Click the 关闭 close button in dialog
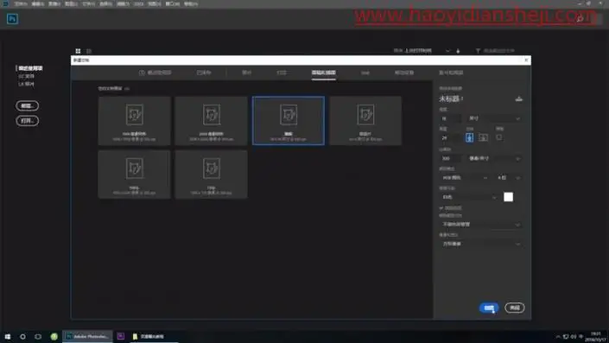Image resolution: width=609 pixels, height=343 pixels. 515,308
